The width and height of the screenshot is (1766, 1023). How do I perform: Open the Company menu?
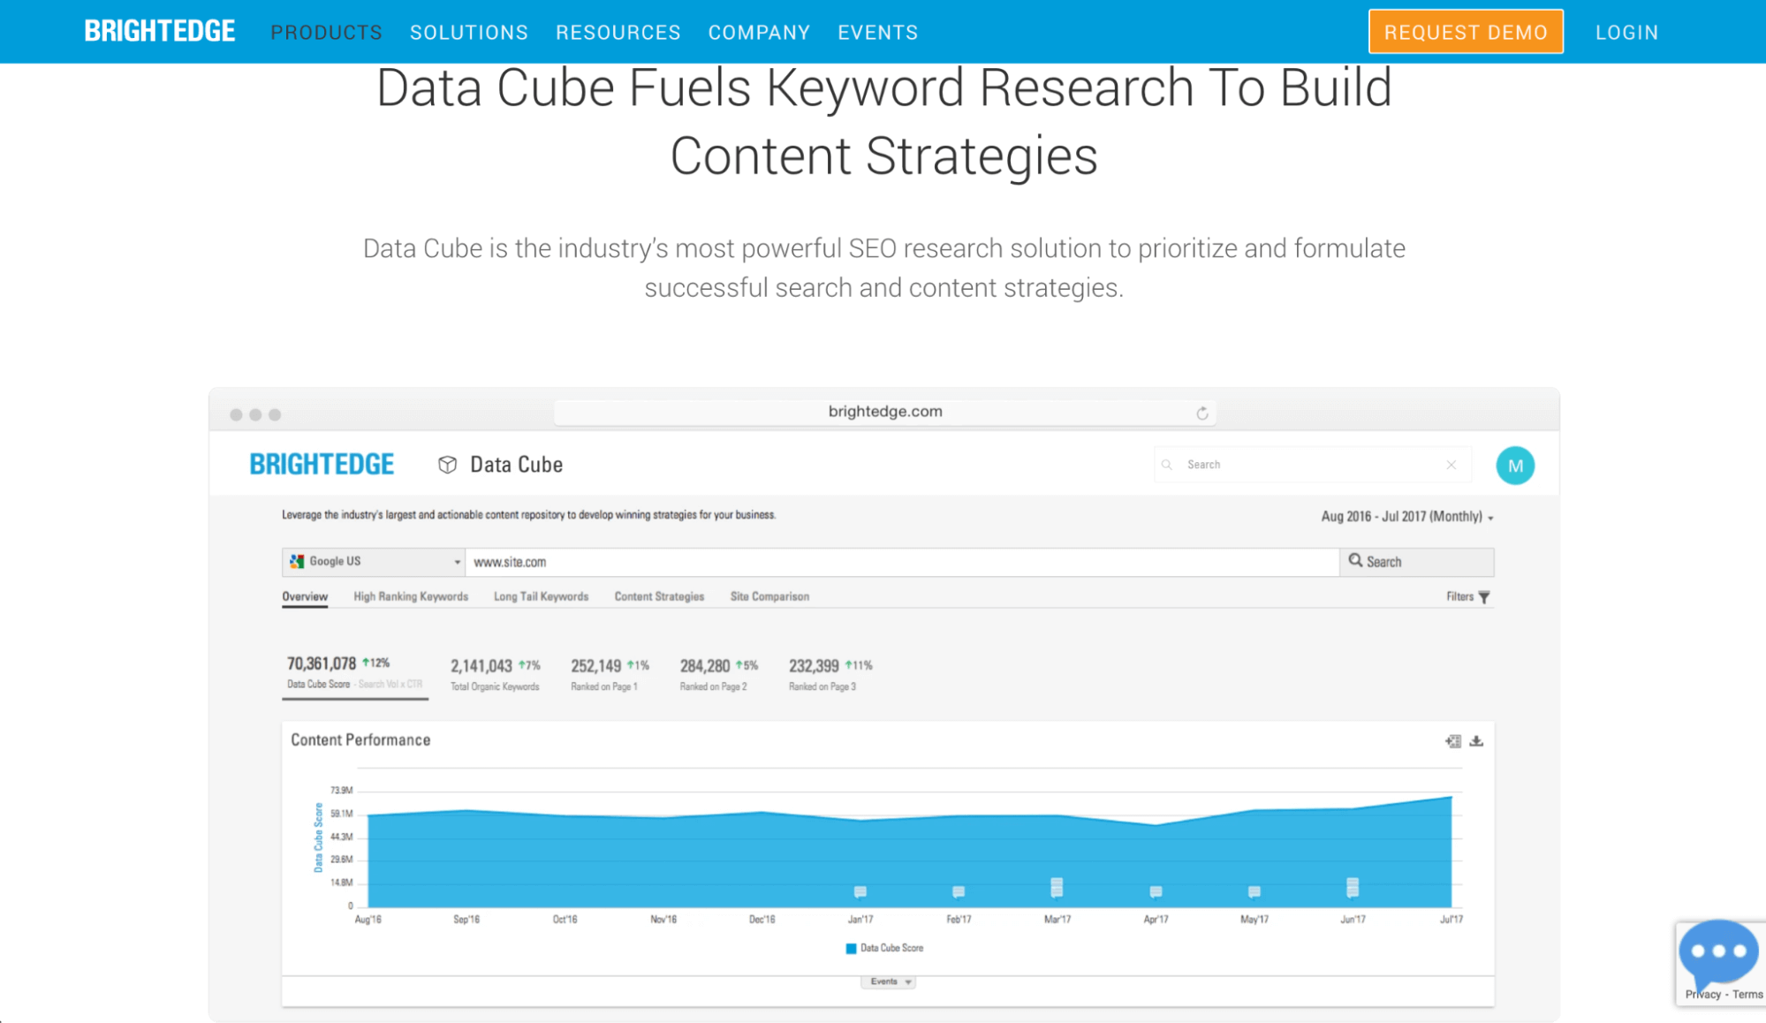(x=759, y=33)
